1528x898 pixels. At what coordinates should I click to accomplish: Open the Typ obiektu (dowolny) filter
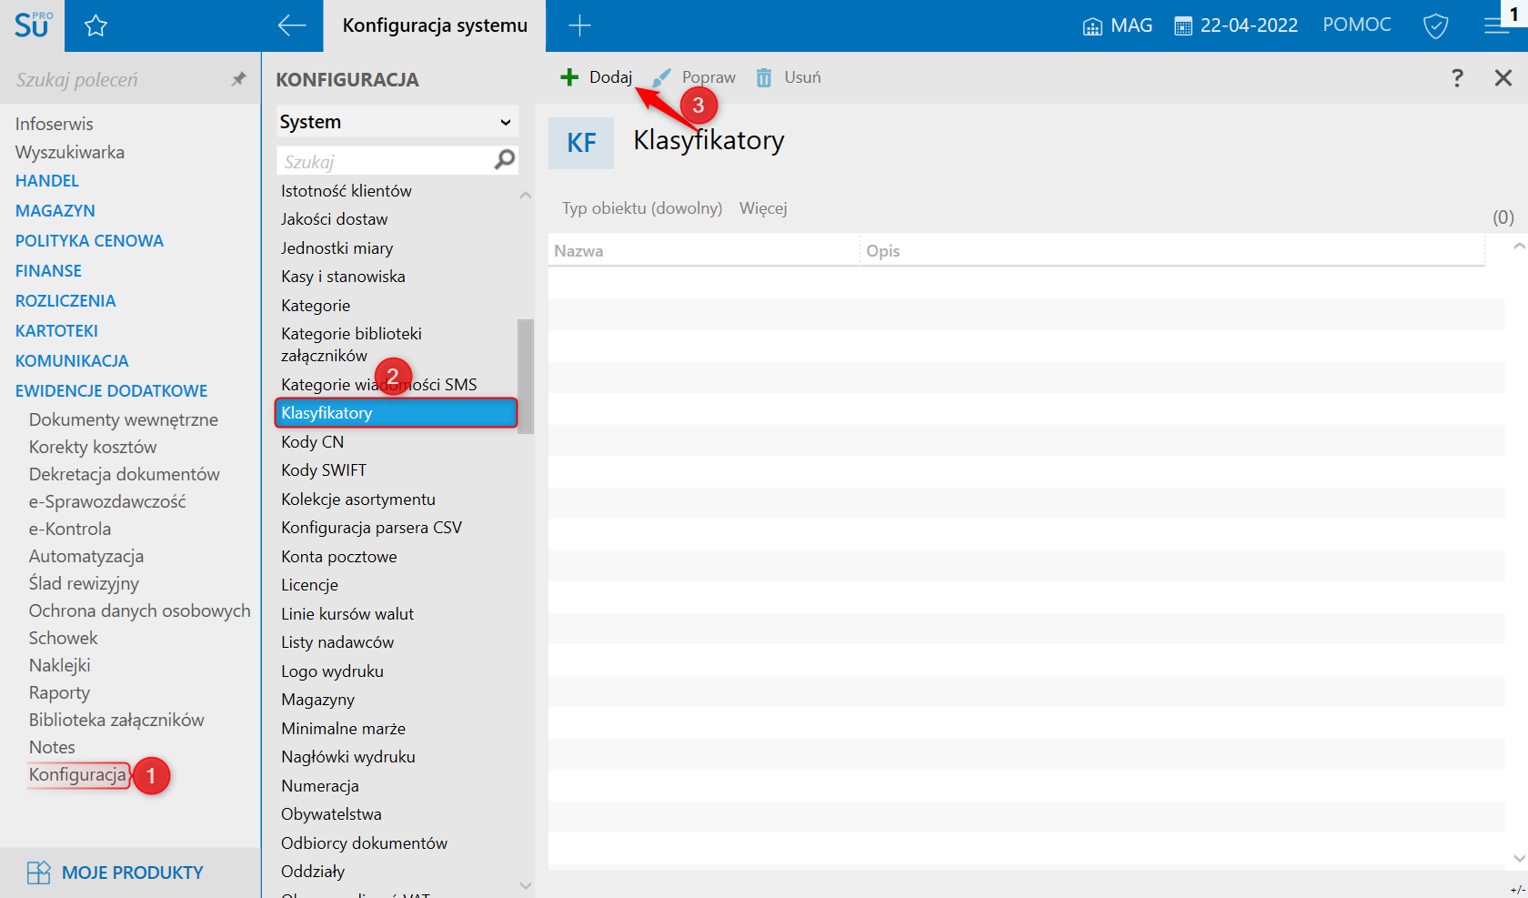point(642,208)
